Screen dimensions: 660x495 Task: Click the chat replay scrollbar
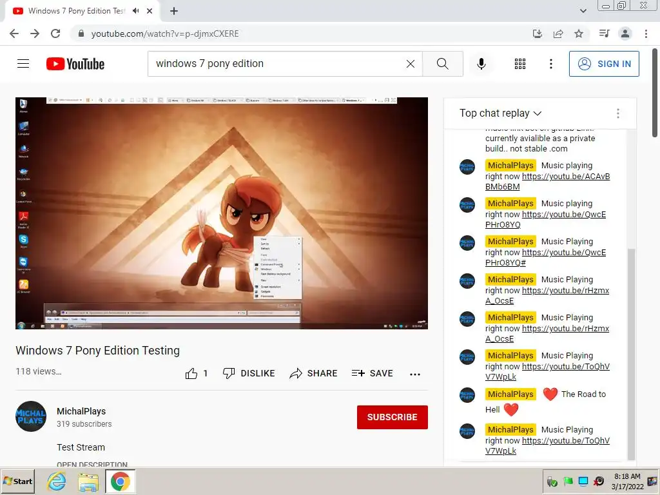click(631, 354)
